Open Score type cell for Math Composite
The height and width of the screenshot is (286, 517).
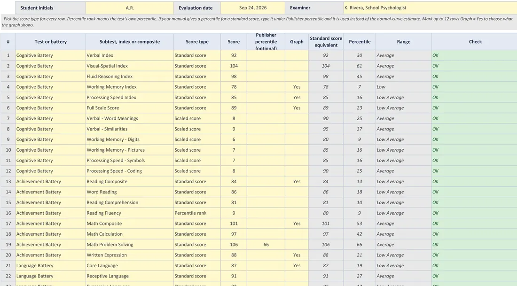(197, 224)
